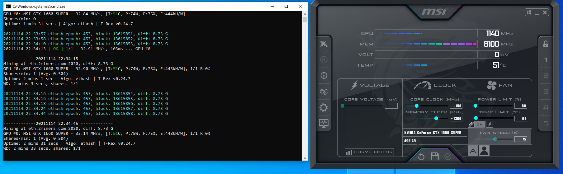
Task: Enable user-defined fan control person icon
Action: [484, 151]
